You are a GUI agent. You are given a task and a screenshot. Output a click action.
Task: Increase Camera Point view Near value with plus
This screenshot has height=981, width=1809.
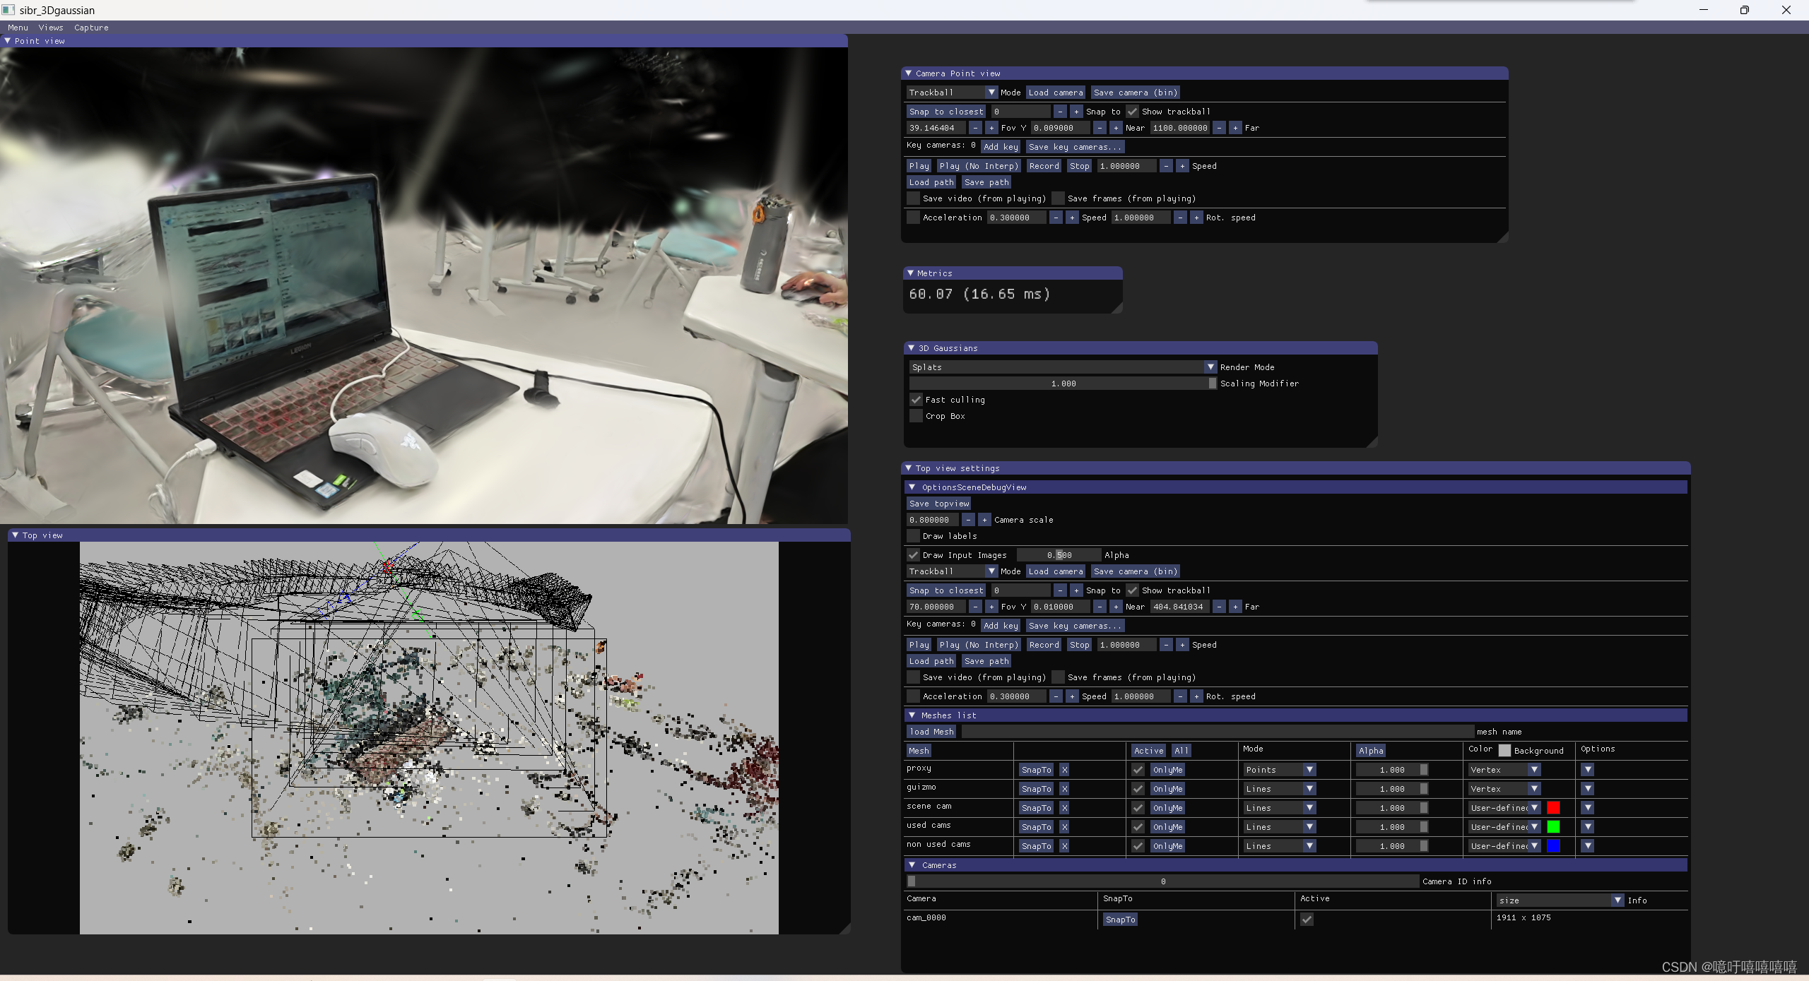pos(1116,128)
